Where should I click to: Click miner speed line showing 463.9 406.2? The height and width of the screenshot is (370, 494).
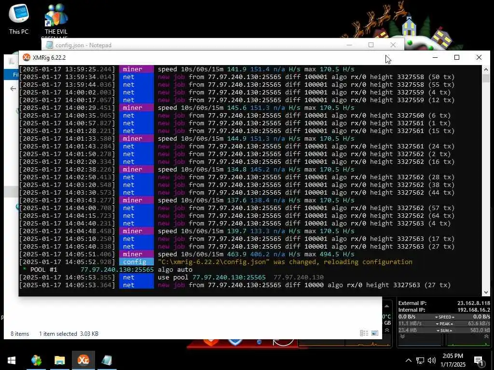coord(256,254)
